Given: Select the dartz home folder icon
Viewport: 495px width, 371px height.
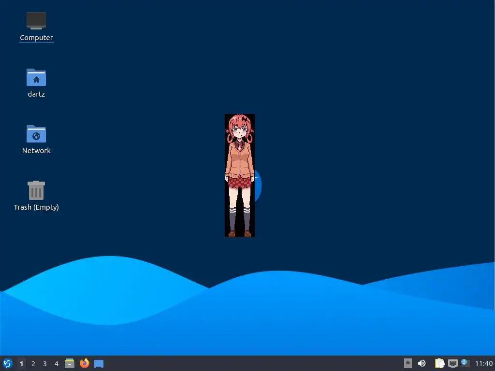Looking at the screenshot, I should pyautogui.click(x=36, y=77).
